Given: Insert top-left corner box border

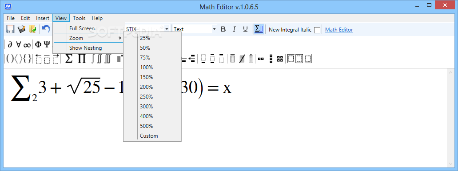Looking at the screenshot, I should click(x=291, y=59).
